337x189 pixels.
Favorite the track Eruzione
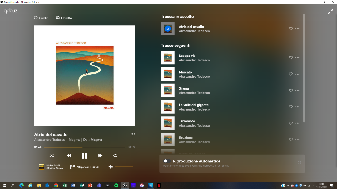pos(291,140)
